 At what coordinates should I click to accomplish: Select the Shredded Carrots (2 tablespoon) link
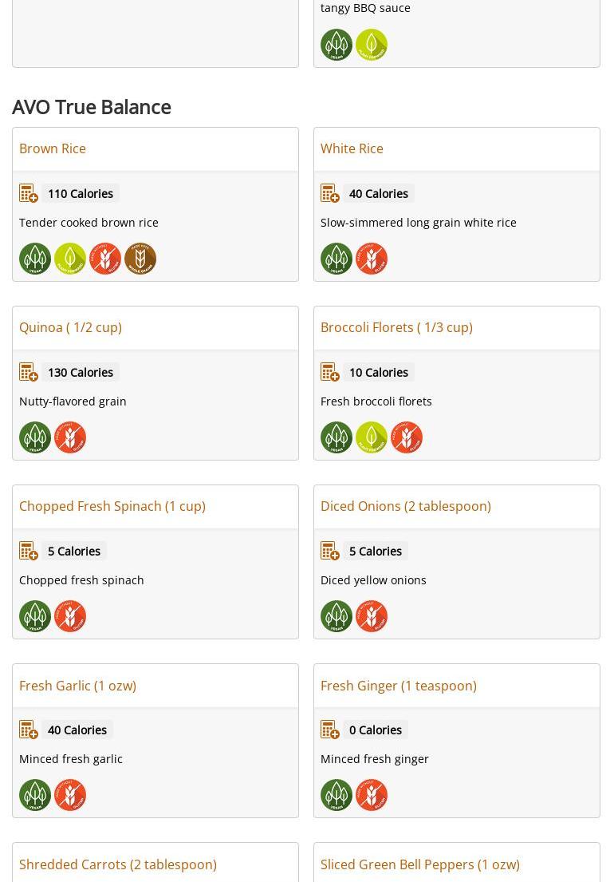118,864
